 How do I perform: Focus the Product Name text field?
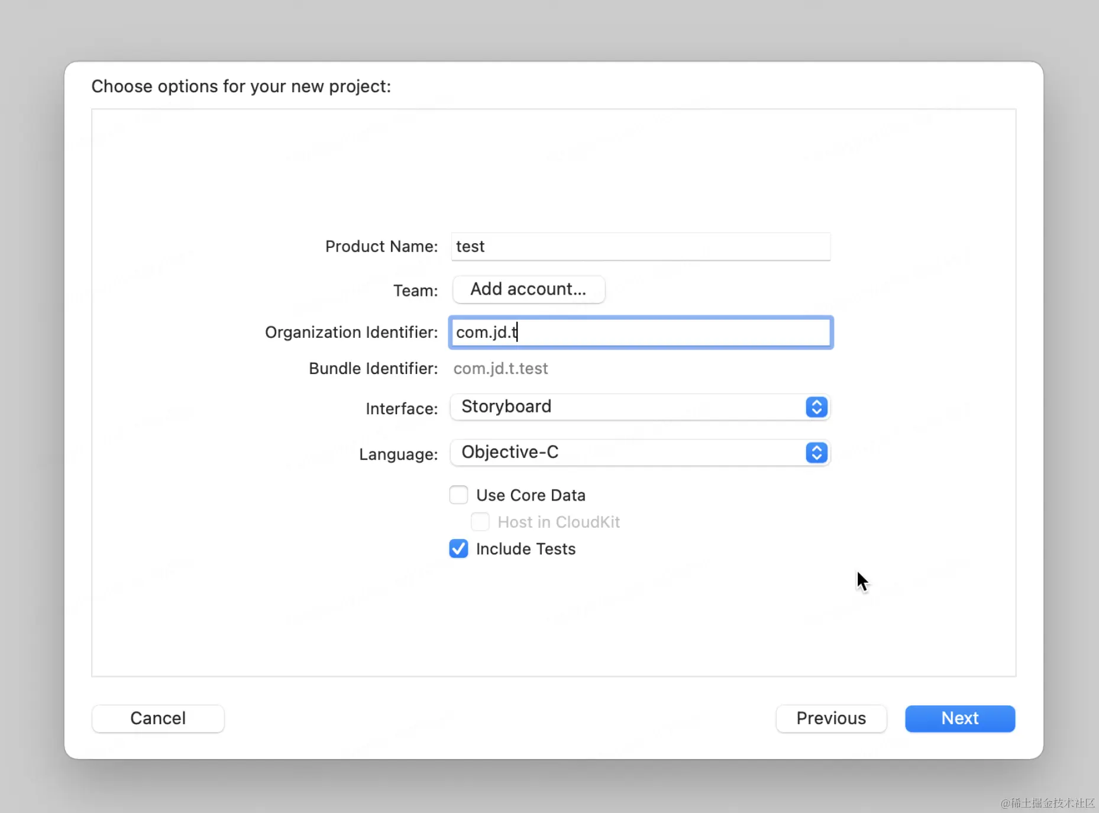click(640, 246)
